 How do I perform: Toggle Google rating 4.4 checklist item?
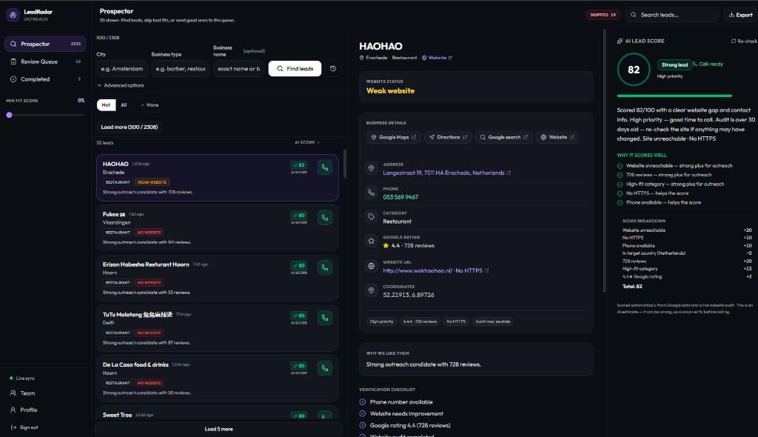(x=363, y=425)
